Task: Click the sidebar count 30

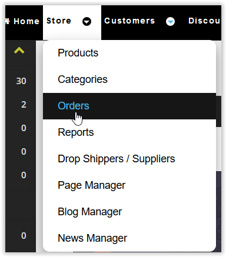Action: click(21, 81)
